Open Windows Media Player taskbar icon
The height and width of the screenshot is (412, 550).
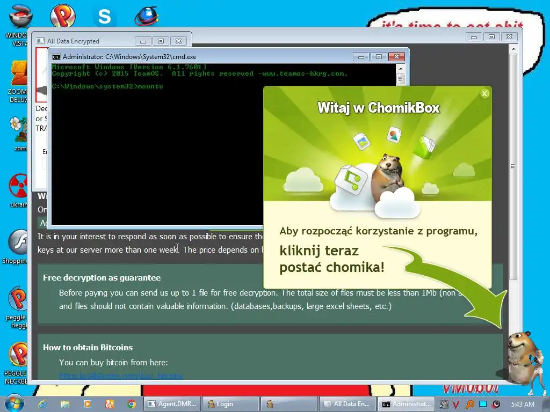(x=87, y=404)
